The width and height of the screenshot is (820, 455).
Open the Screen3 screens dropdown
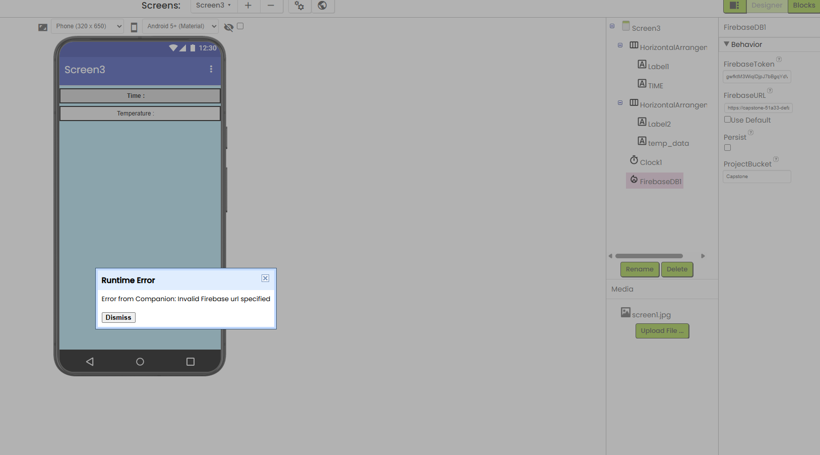213,6
